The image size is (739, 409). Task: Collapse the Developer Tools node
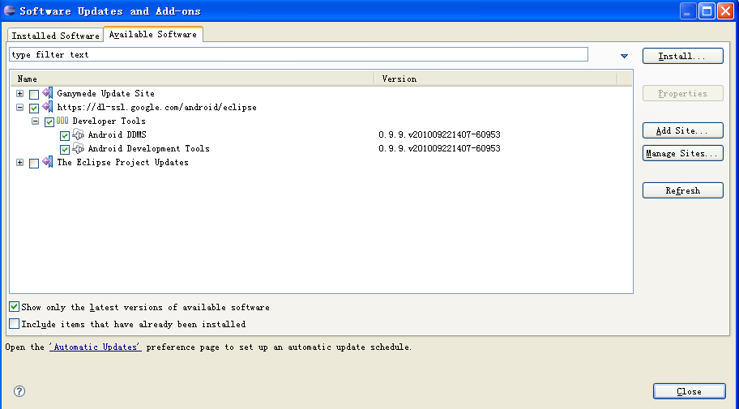(x=36, y=121)
